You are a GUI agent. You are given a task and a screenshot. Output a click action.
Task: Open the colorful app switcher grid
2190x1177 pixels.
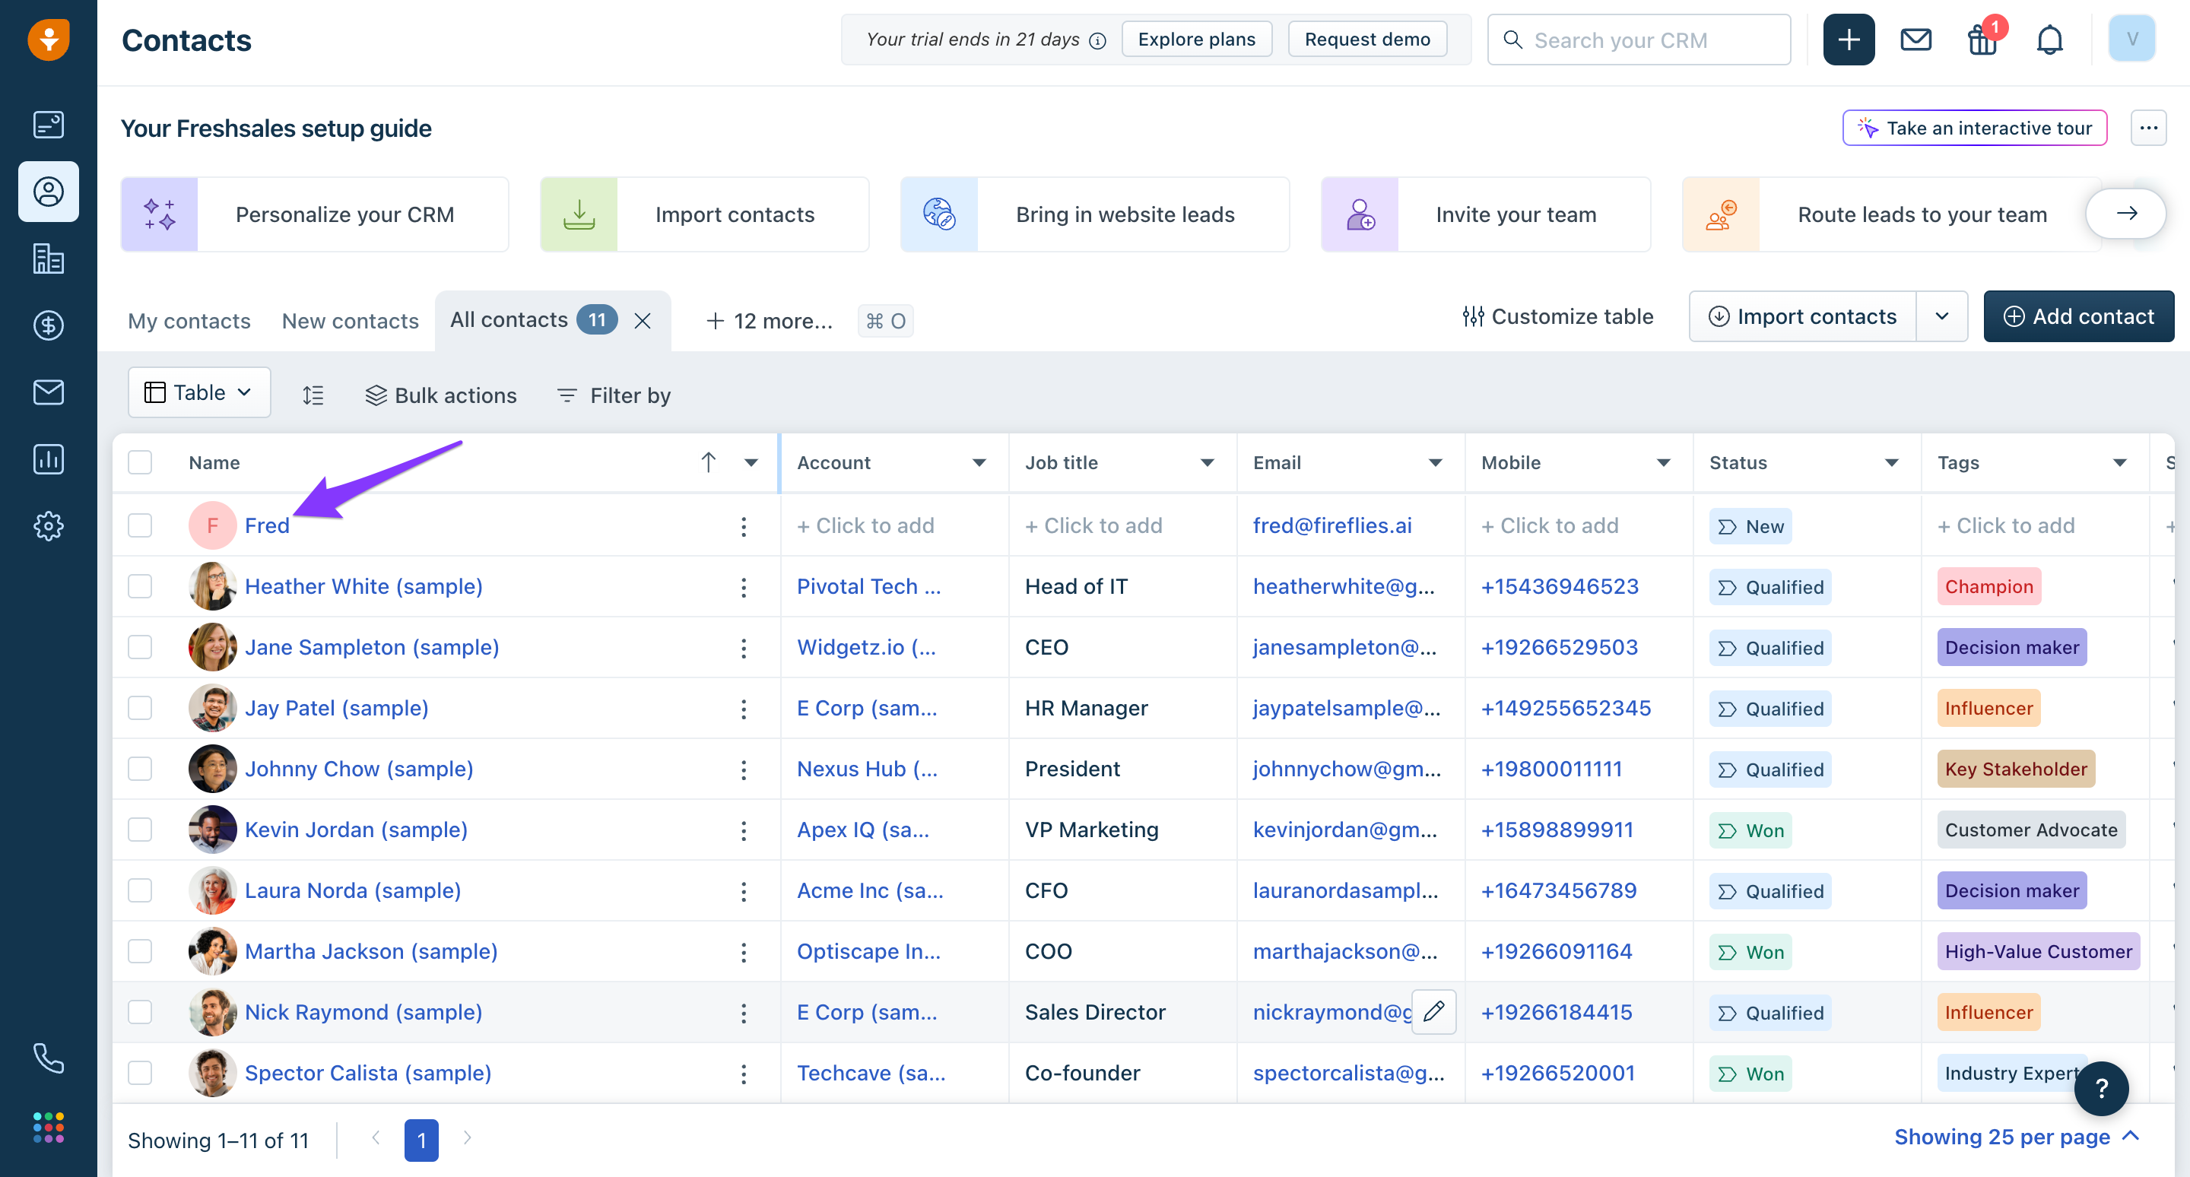(49, 1127)
